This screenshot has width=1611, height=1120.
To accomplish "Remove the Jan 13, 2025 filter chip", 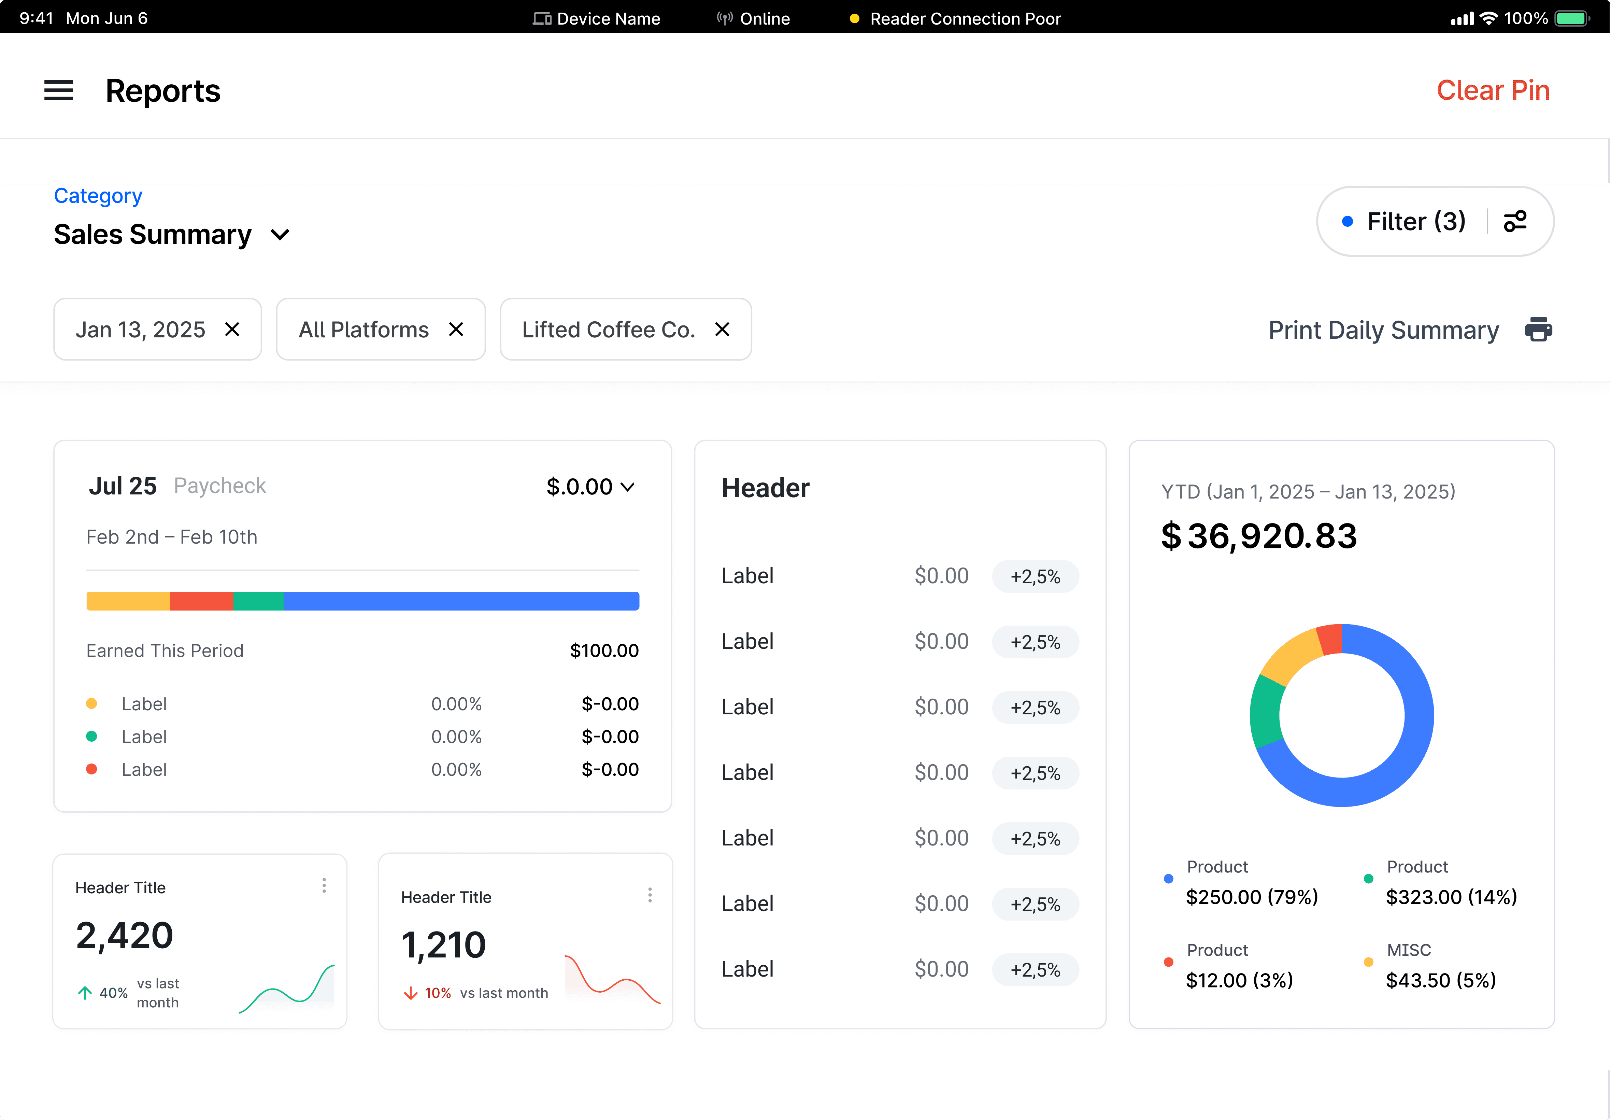I will 232,329.
